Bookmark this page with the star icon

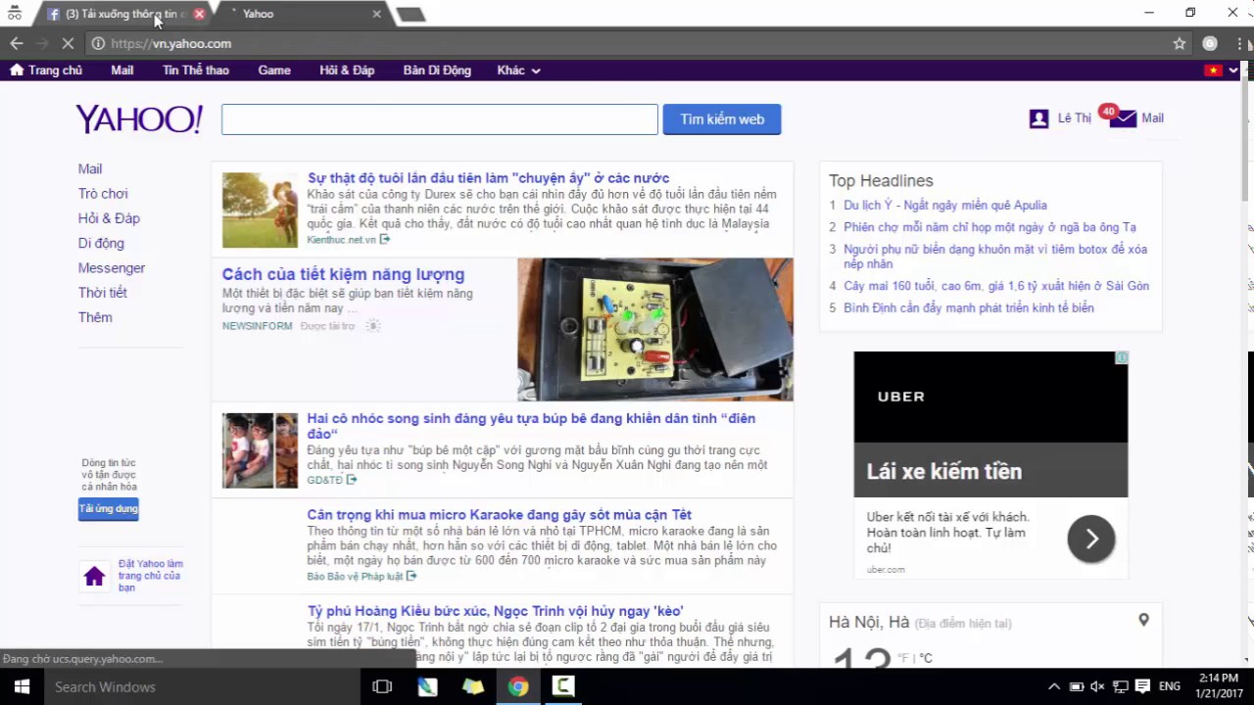click(x=1180, y=43)
